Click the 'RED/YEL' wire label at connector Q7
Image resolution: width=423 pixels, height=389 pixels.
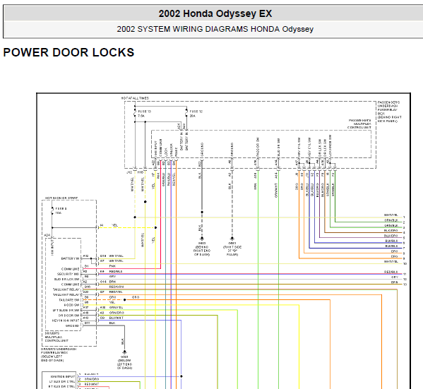click(116, 292)
